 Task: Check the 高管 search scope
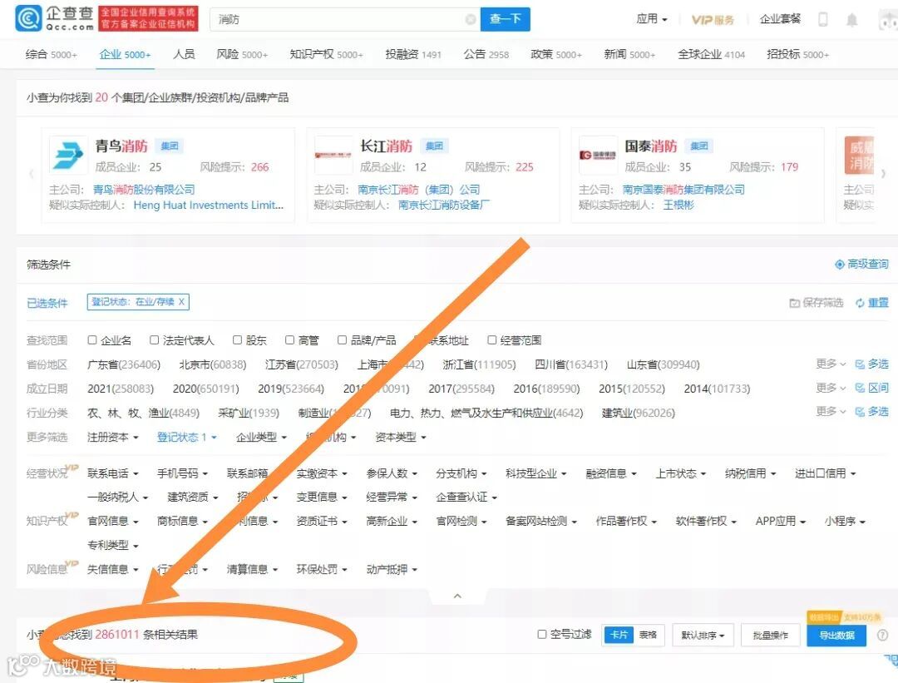pyautogui.click(x=290, y=339)
